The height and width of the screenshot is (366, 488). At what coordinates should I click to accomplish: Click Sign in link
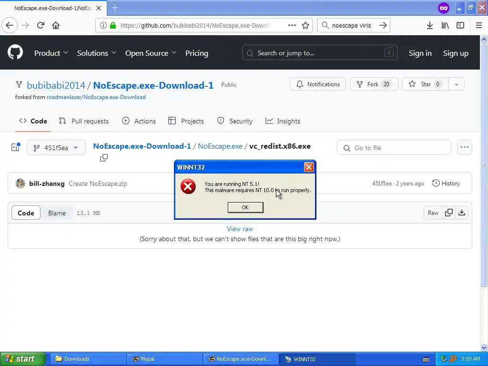click(x=420, y=53)
